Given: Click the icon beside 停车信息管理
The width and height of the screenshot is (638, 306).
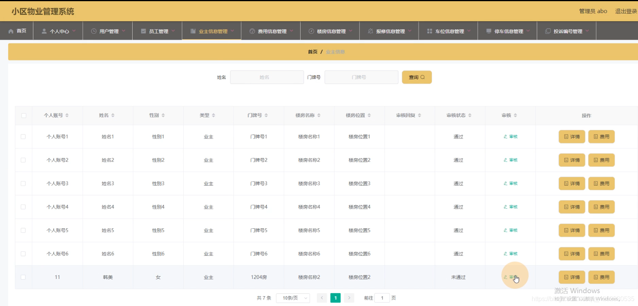Looking at the screenshot, I should tap(489, 31).
